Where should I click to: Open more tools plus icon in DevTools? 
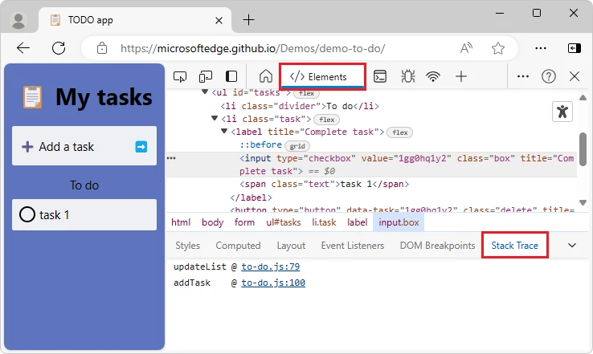[x=461, y=77]
